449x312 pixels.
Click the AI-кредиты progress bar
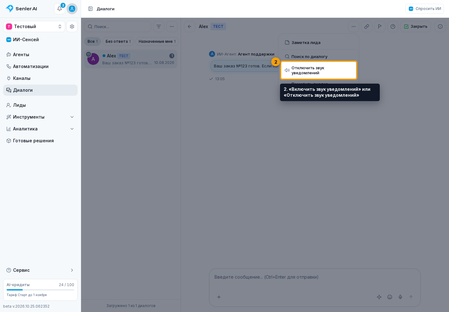tap(41, 290)
